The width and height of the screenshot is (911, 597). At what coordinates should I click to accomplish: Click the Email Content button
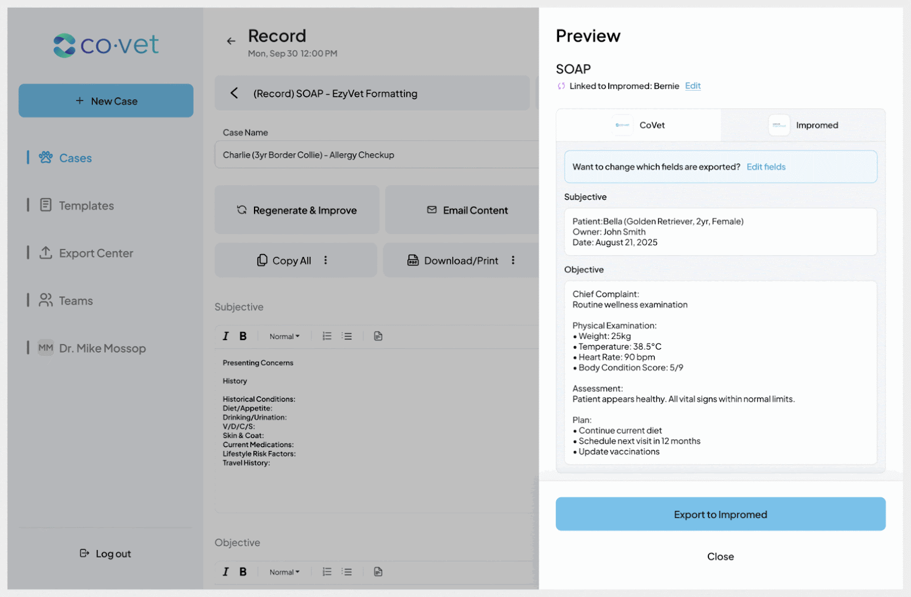coord(462,210)
